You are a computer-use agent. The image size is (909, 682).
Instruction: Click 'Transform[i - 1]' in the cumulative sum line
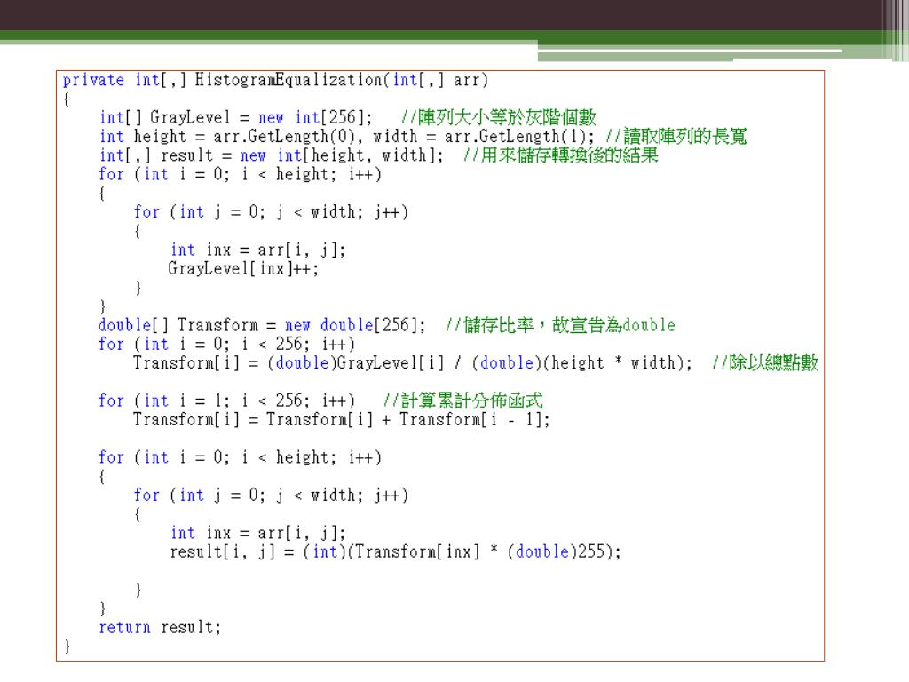coord(470,419)
